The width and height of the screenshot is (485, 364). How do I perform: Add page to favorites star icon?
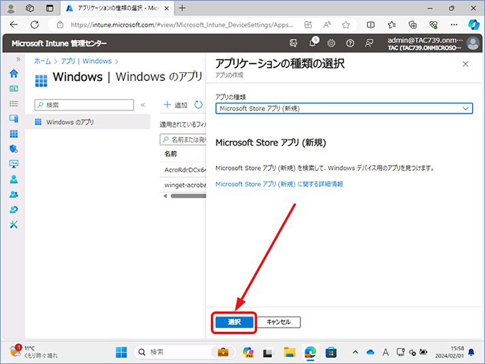346,24
